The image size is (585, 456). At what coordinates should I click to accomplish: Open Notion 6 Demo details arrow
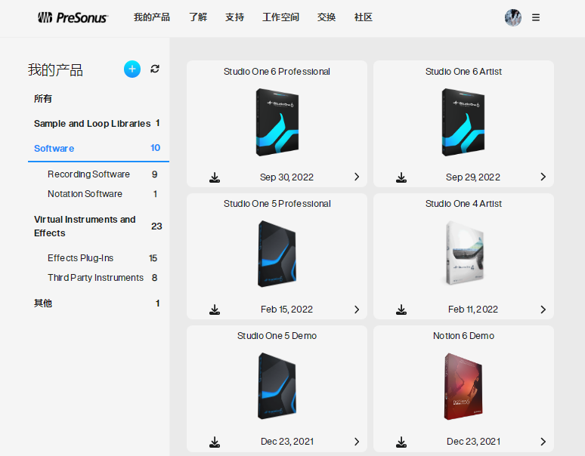543,442
